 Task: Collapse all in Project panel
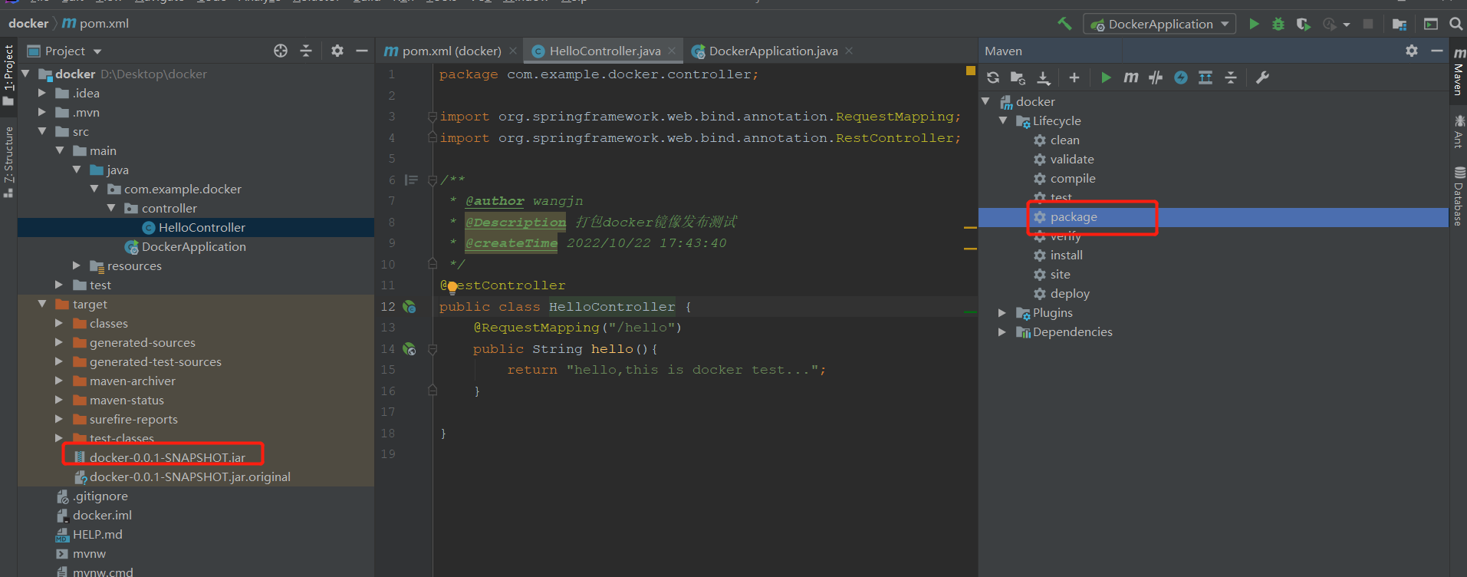click(x=306, y=51)
